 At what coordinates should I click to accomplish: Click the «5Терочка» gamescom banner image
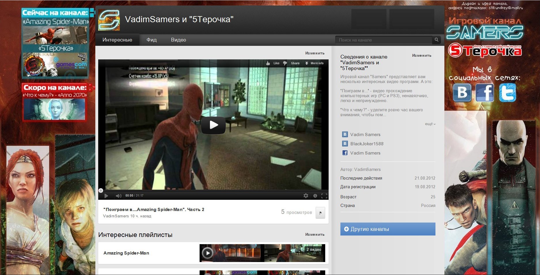tap(55, 65)
